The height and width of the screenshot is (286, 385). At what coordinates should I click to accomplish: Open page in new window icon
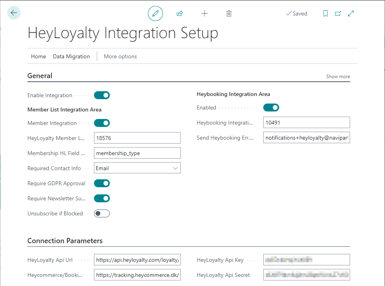[x=338, y=13]
